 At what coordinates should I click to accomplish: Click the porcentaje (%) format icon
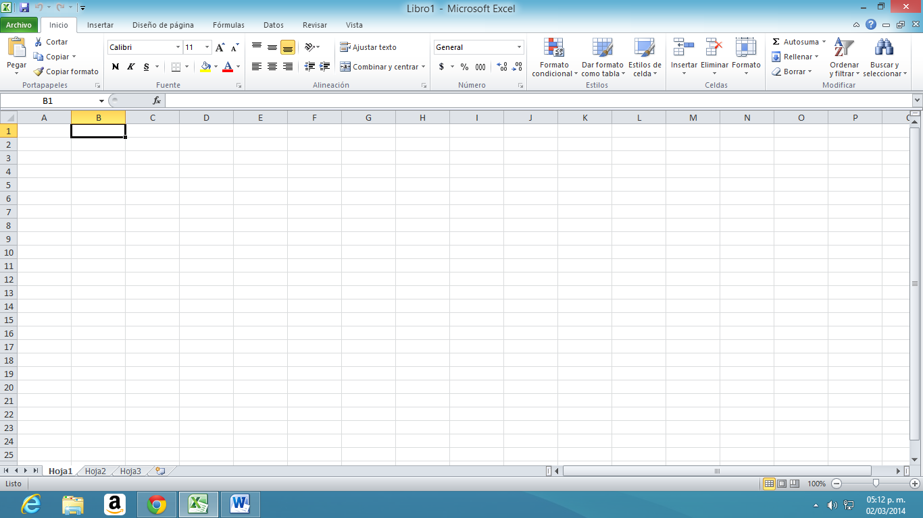click(x=464, y=67)
